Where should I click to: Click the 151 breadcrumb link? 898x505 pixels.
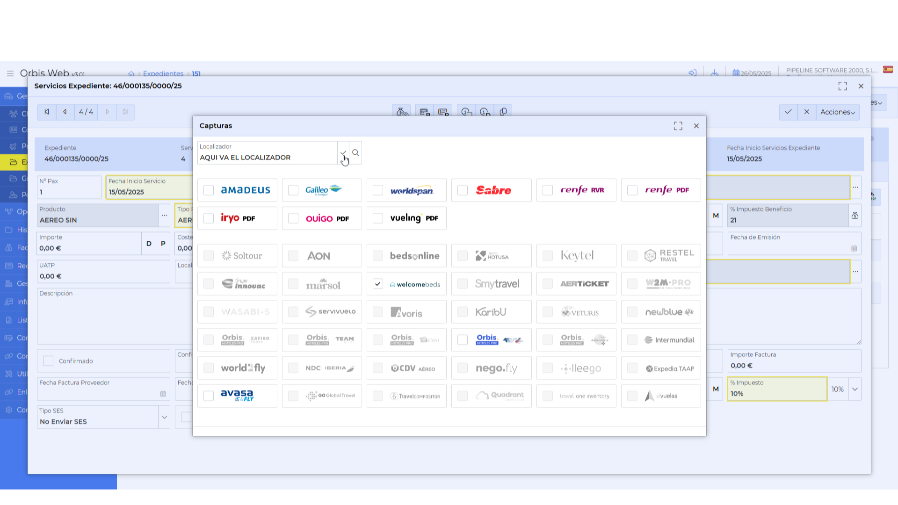196,74
